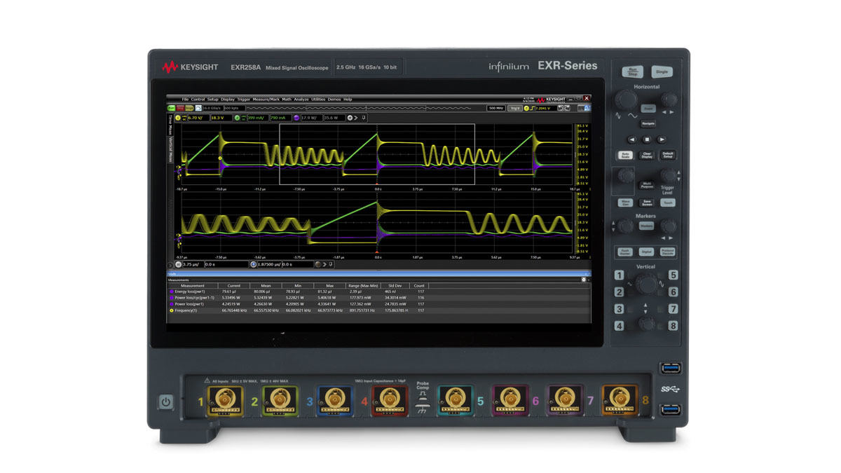Open the Analyze menu
This screenshot has height=473, width=841.
(301, 100)
